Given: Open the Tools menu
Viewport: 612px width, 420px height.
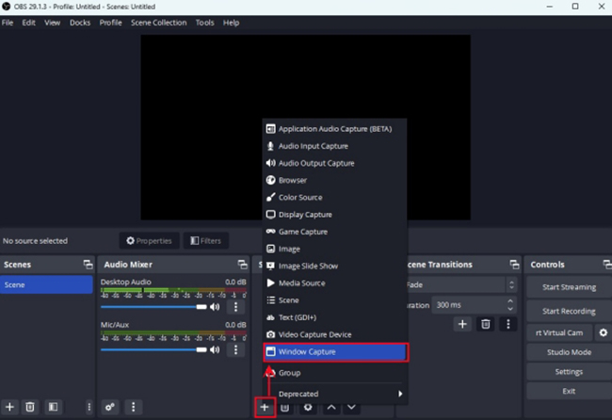Looking at the screenshot, I should (204, 23).
